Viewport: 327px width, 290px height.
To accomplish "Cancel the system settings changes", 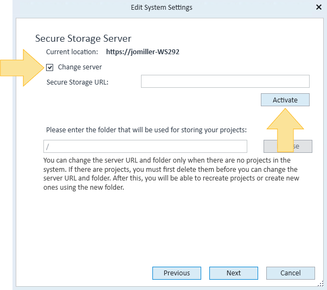I will click(x=291, y=273).
